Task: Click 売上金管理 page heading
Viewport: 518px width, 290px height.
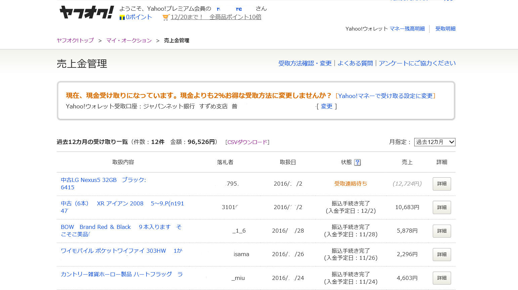Action: [82, 63]
